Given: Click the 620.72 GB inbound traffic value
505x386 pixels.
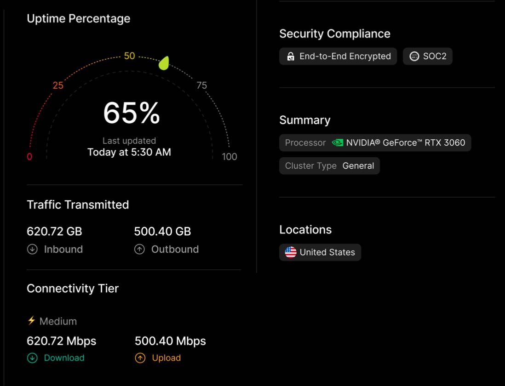Looking at the screenshot, I should (54, 231).
